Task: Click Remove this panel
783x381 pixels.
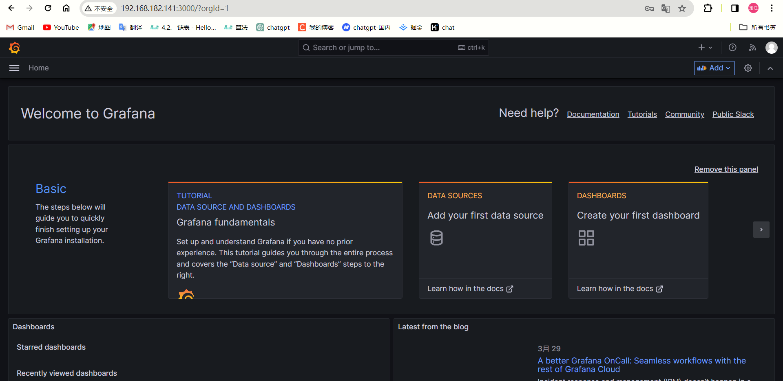Action: pos(726,169)
